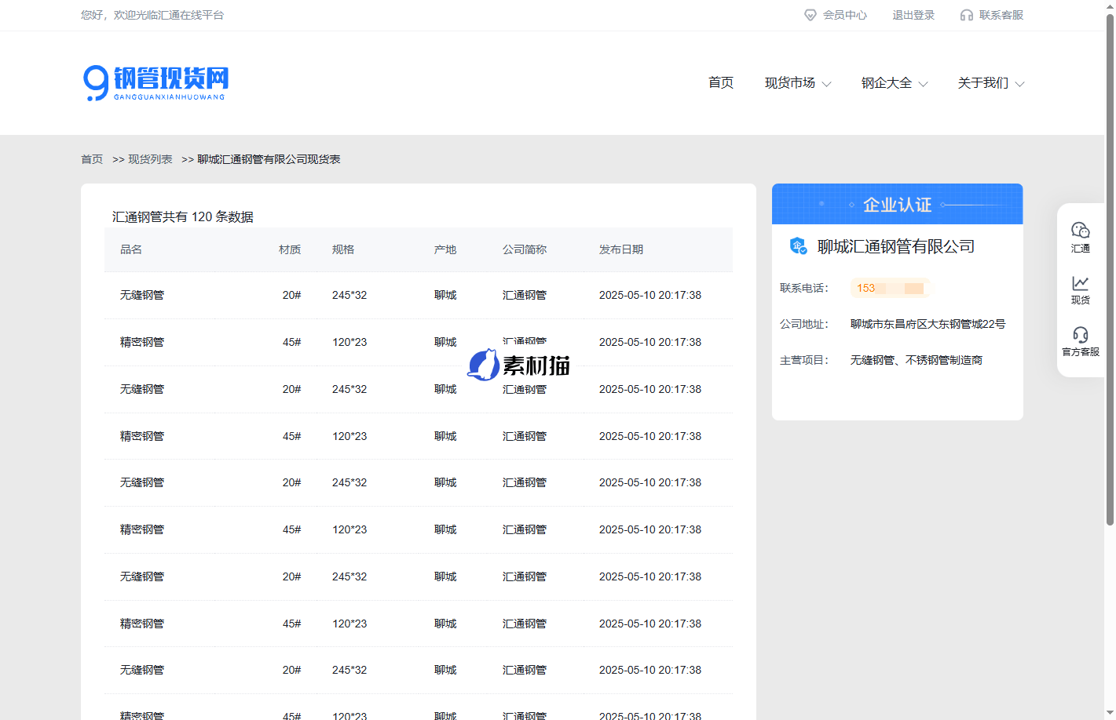Image resolution: width=1116 pixels, height=720 pixels.
Task: Click the enterprise verified shield badge
Action: click(x=798, y=246)
